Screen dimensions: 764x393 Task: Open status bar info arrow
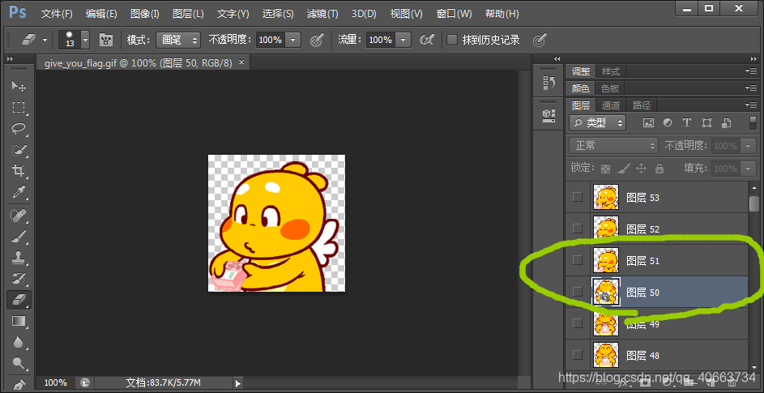point(237,382)
